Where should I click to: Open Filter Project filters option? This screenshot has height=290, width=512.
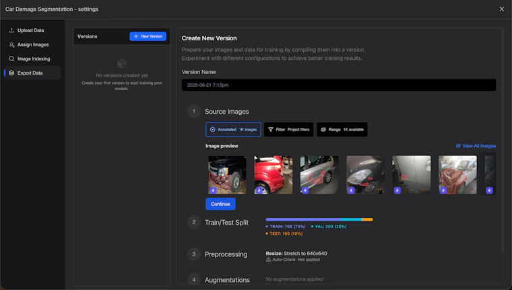click(x=288, y=129)
